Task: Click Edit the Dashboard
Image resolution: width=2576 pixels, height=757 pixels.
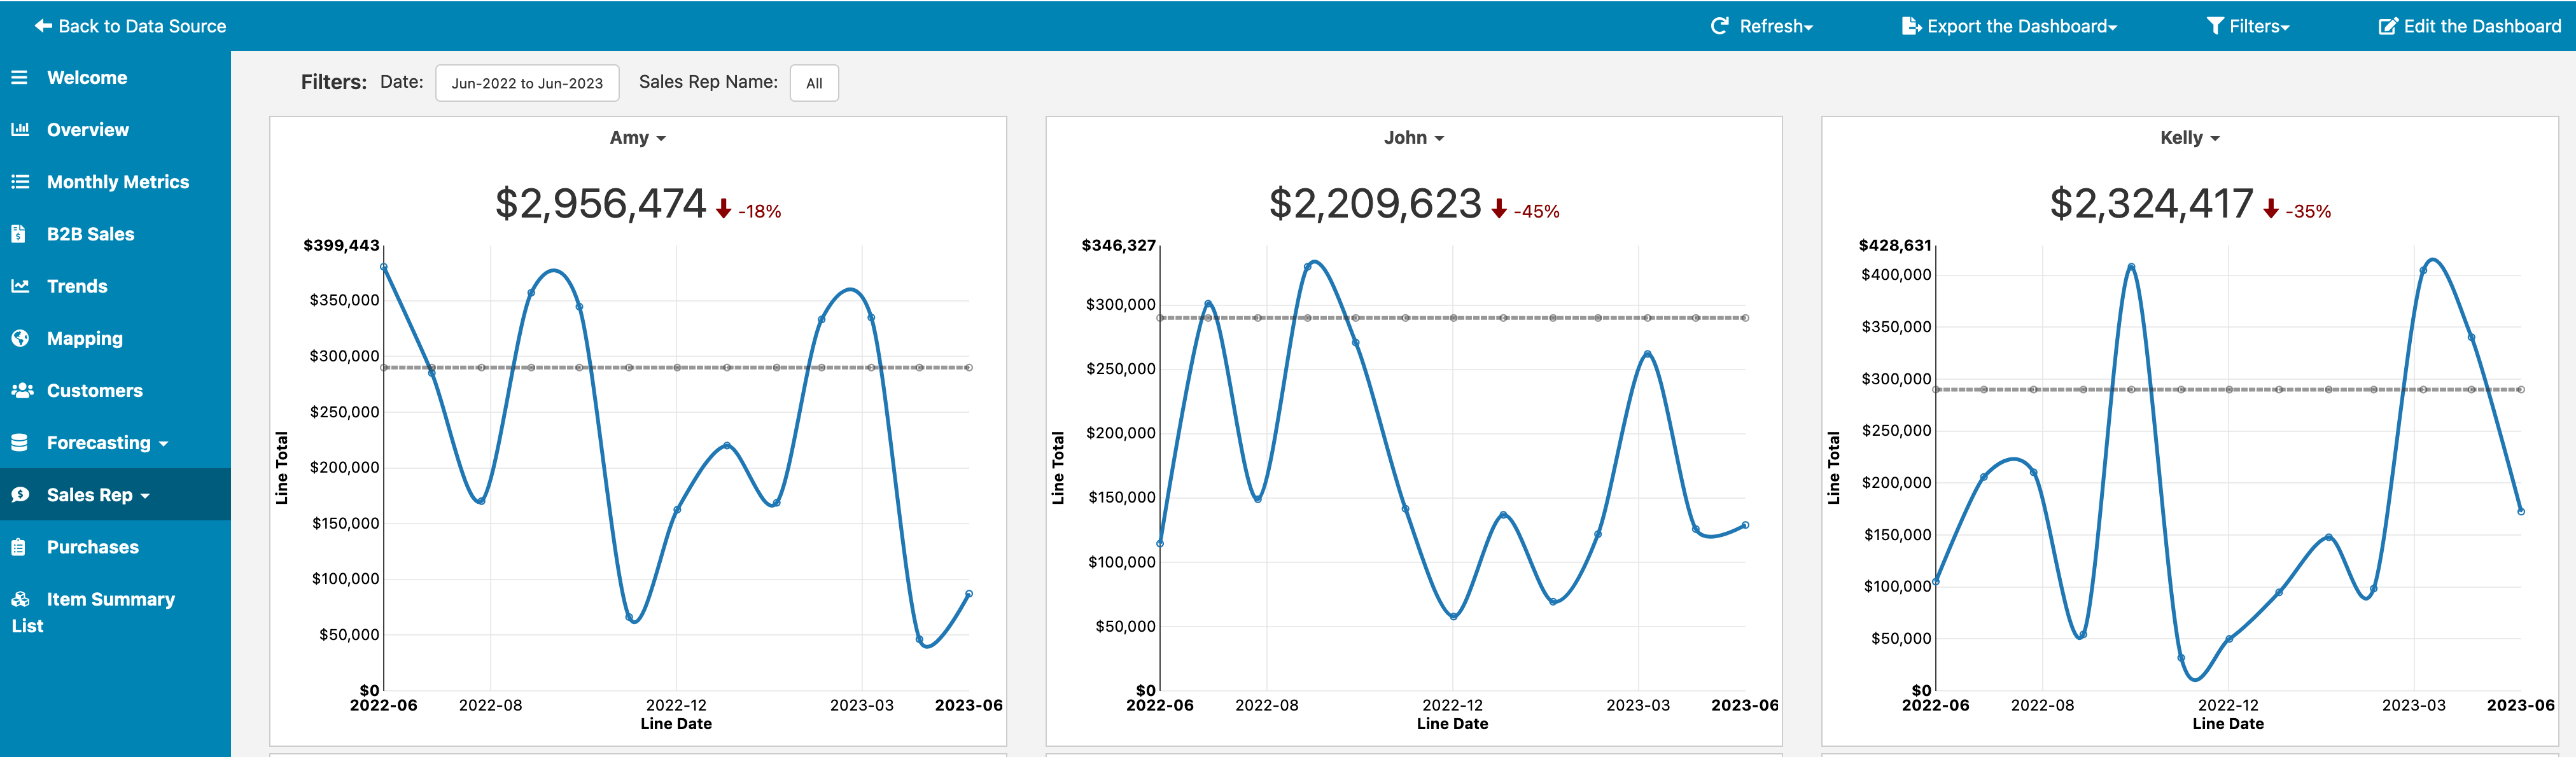Action: [2469, 26]
